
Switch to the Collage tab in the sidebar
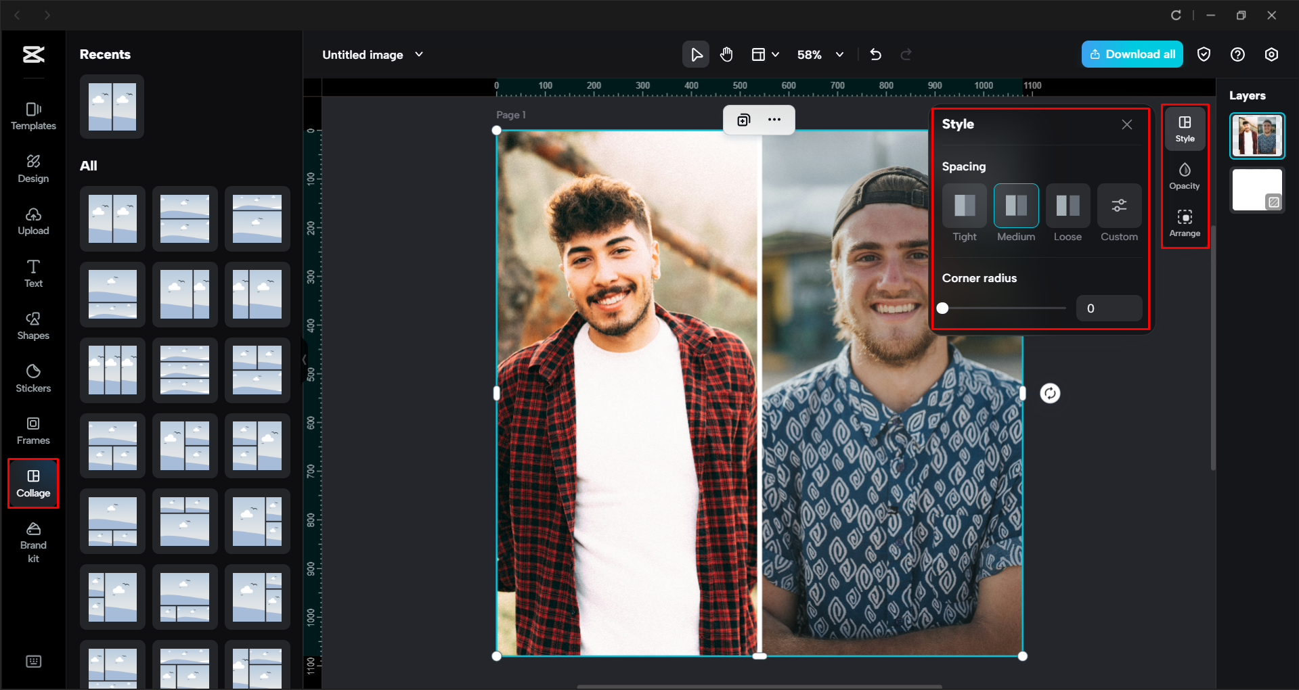click(x=32, y=482)
